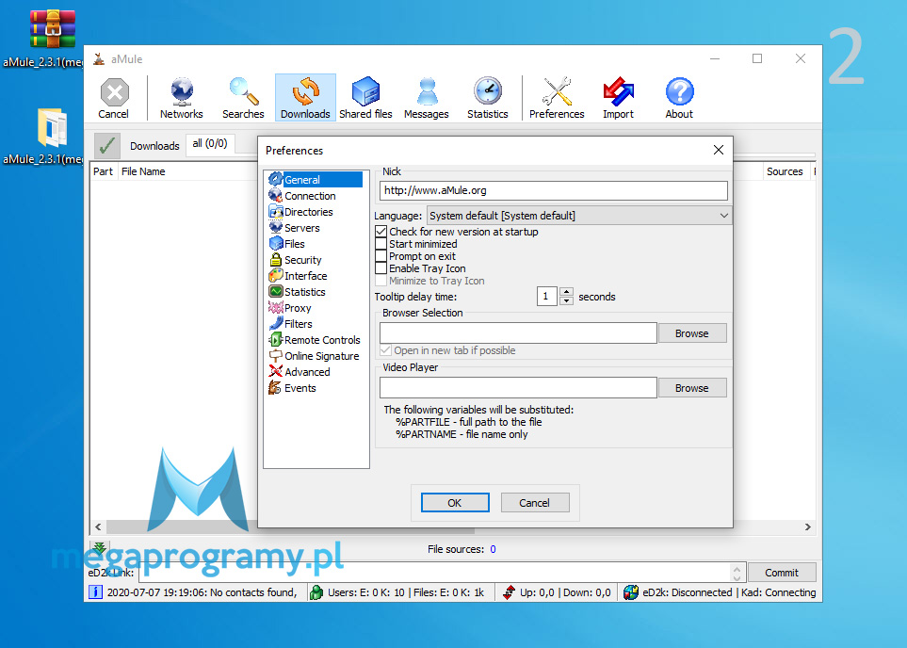Viewport: 907px width, 648px height.
Task: Select Events preferences page
Action: coord(292,388)
